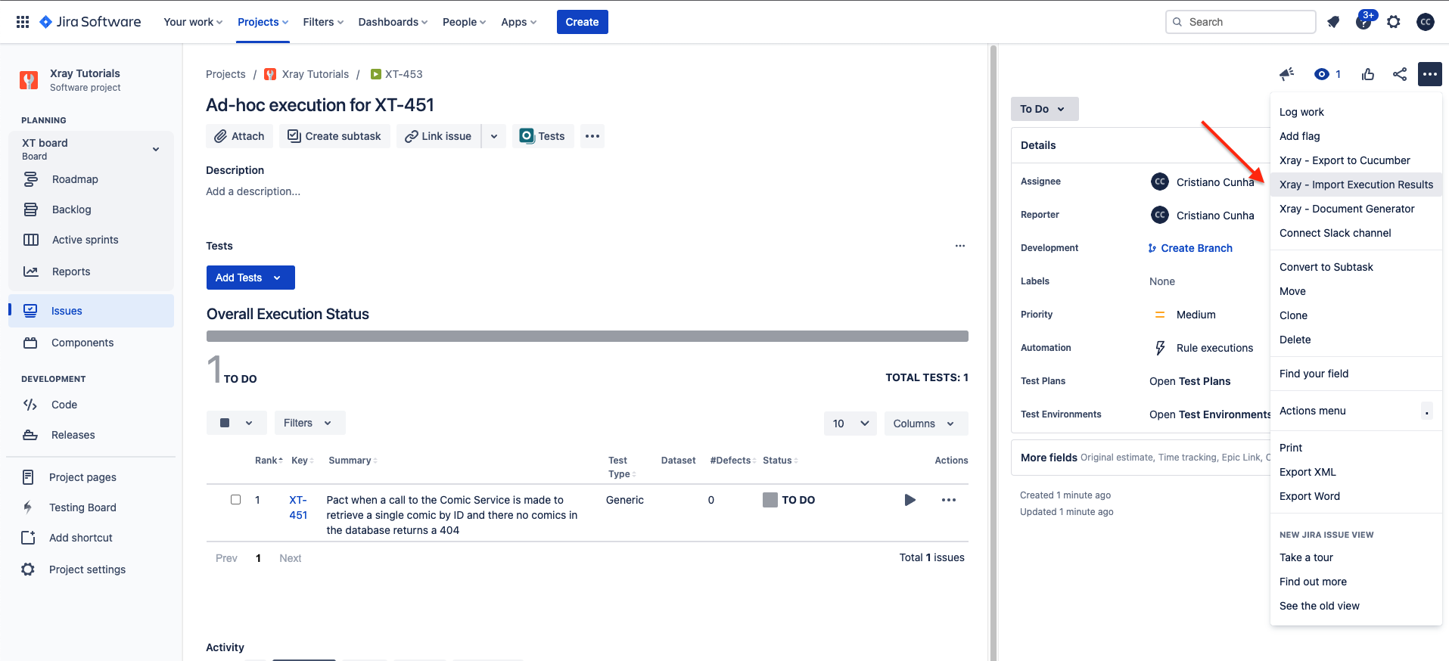
Task: Open the Add Tests dropdown button
Action: coord(250,278)
